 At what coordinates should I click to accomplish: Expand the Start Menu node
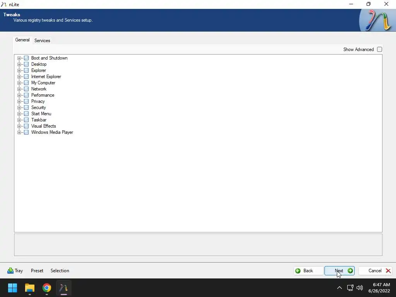tap(19, 114)
